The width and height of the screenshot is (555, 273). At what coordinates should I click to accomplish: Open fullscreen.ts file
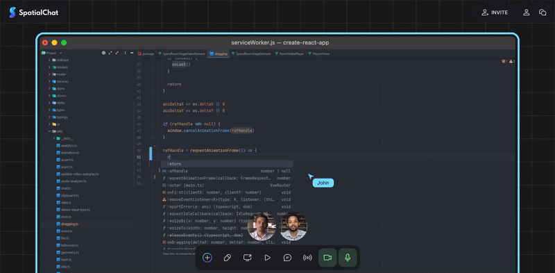click(67, 245)
